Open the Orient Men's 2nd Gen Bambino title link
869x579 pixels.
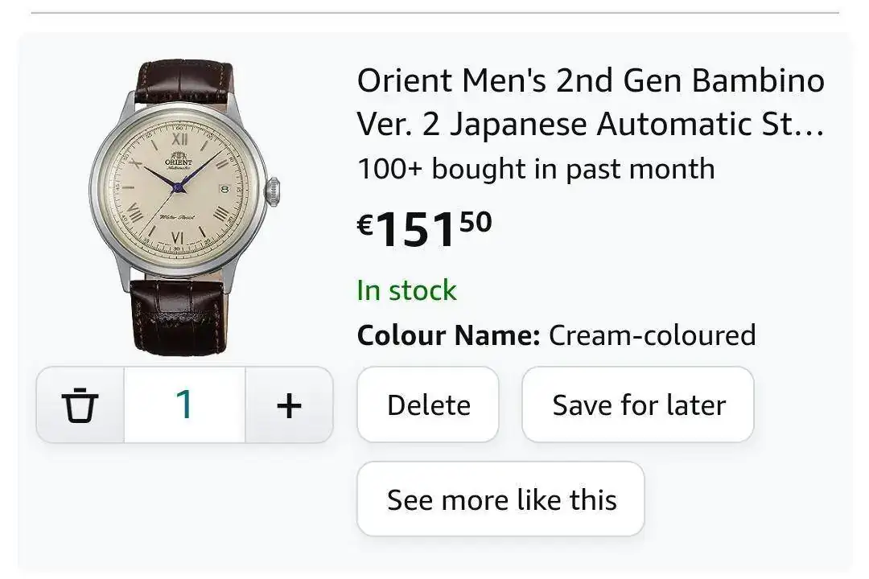click(x=591, y=102)
